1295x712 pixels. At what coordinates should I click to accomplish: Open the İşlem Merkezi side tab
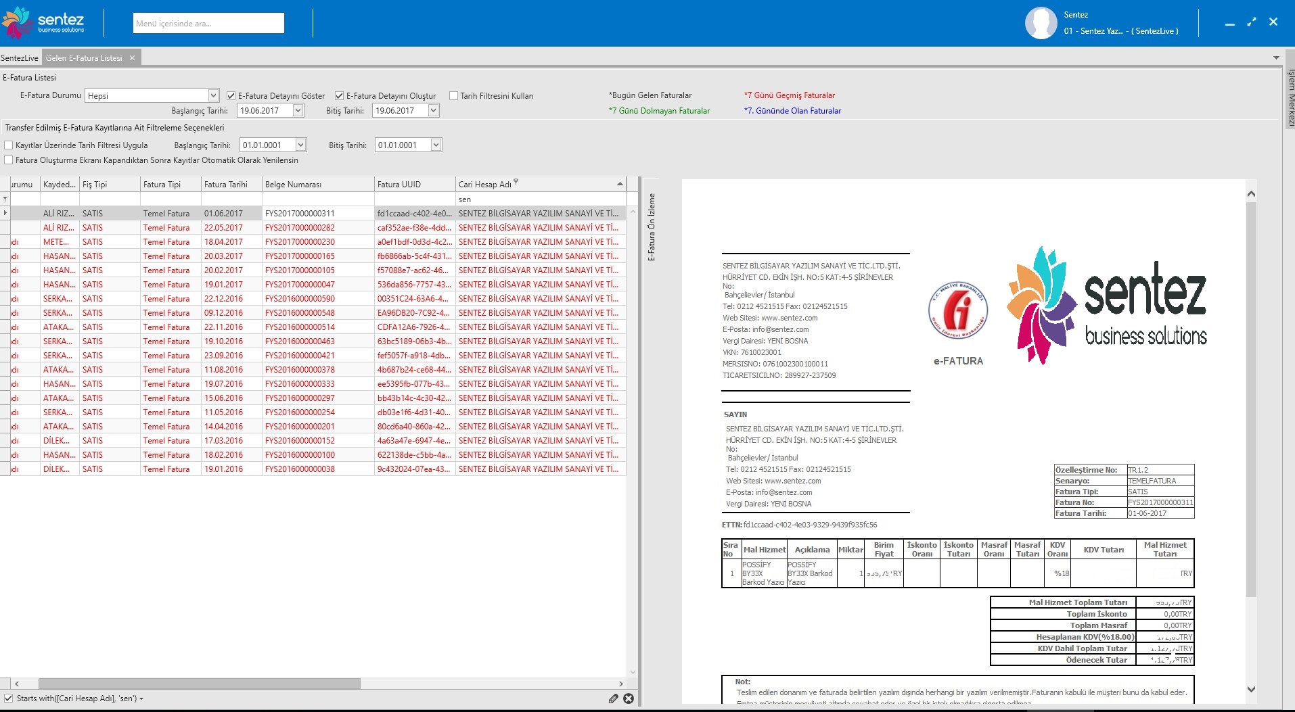point(1290,98)
